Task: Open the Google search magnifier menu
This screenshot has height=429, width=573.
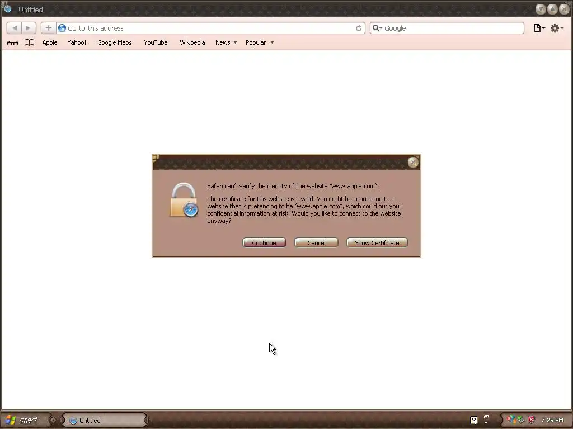Action: point(377,28)
